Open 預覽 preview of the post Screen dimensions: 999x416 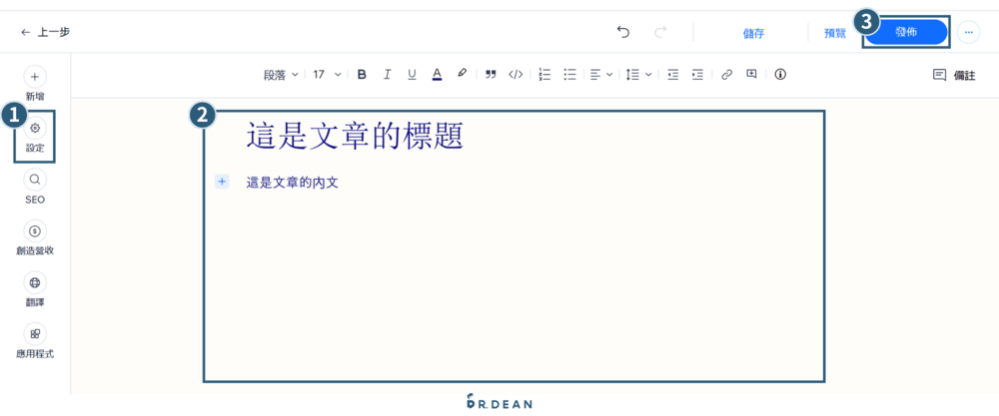835,33
